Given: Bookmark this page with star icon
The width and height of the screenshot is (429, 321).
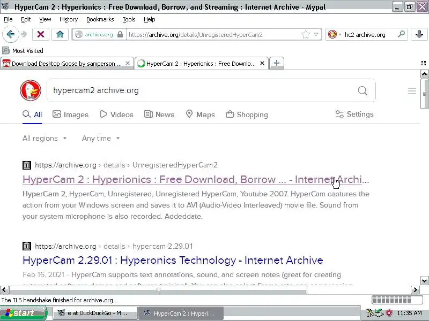Looking at the screenshot, I should (305, 34).
